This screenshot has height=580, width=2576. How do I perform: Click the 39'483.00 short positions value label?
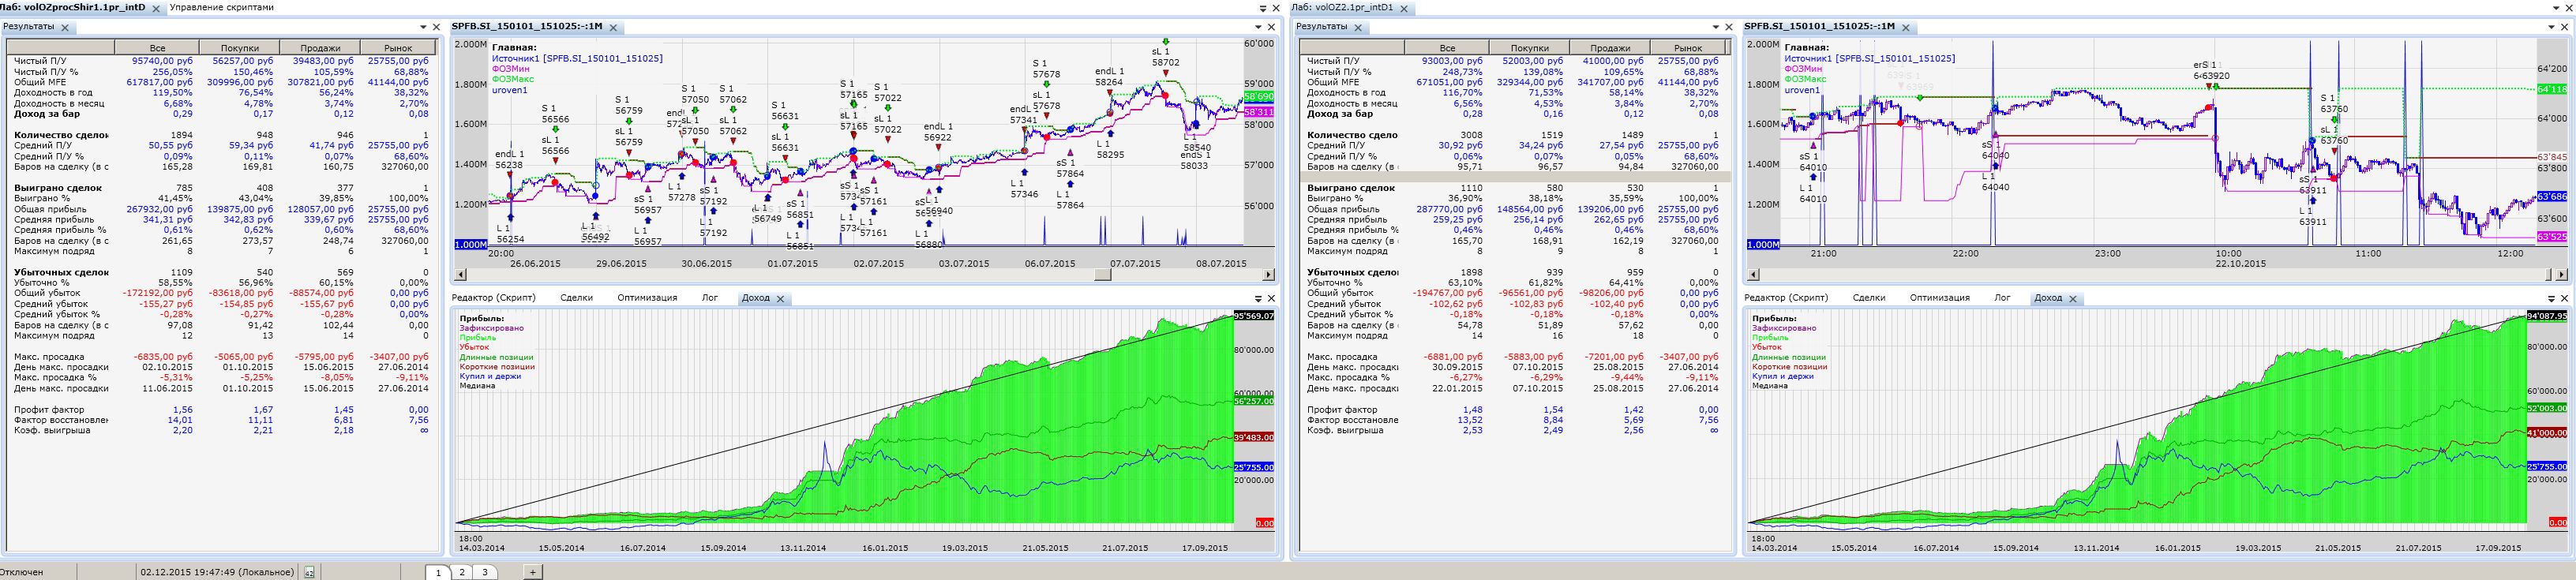[x=1254, y=438]
